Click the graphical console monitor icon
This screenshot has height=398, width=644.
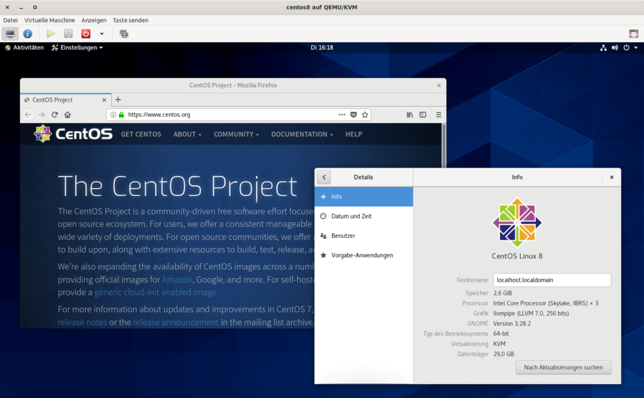point(10,34)
